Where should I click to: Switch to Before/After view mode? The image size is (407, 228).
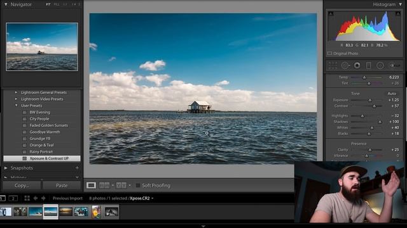(x=121, y=186)
